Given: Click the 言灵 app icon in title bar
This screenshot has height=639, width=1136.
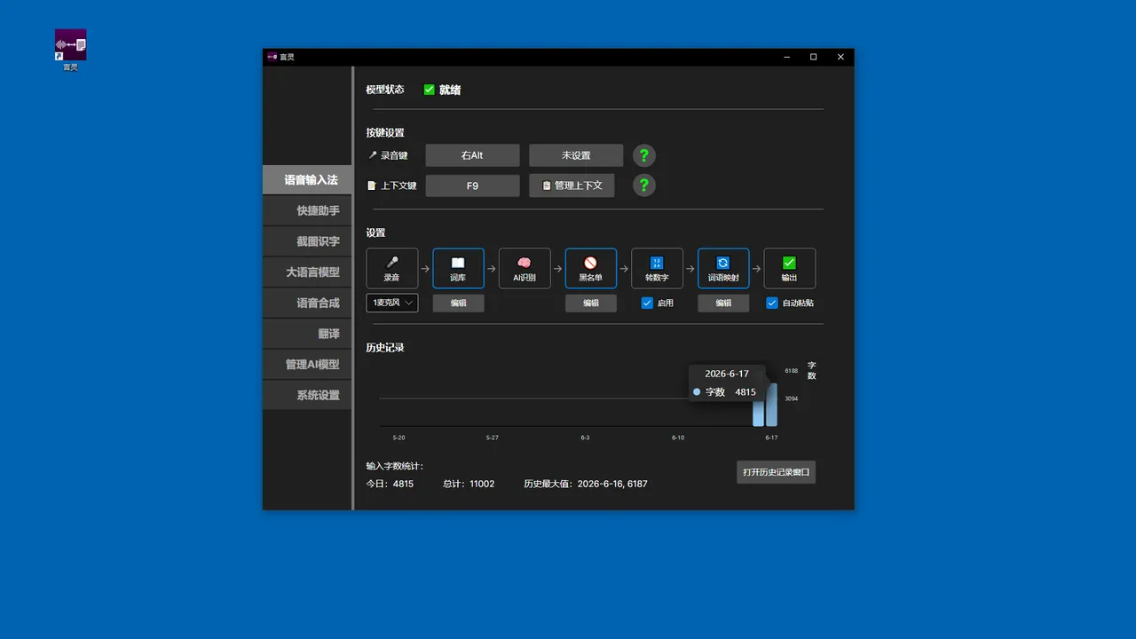Looking at the screenshot, I should point(272,57).
